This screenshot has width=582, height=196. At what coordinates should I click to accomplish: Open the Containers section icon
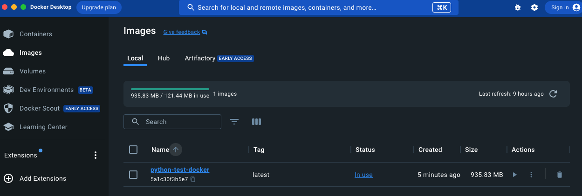8,34
